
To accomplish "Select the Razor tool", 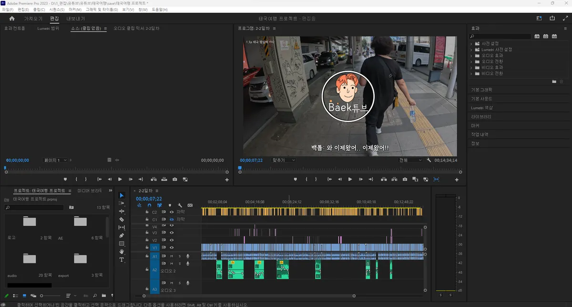I will pyautogui.click(x=122, y=219).
